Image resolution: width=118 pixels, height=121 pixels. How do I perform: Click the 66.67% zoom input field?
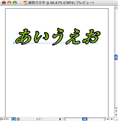click(x=6, y=119)
